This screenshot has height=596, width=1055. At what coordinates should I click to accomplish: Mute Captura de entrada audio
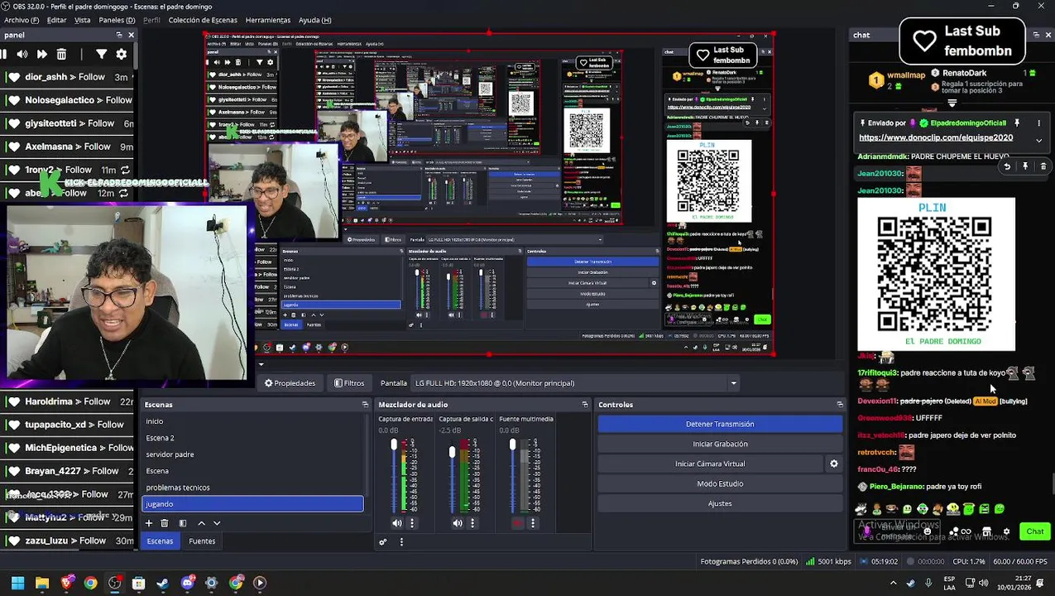pyautogui.click(x=396, y=523)
